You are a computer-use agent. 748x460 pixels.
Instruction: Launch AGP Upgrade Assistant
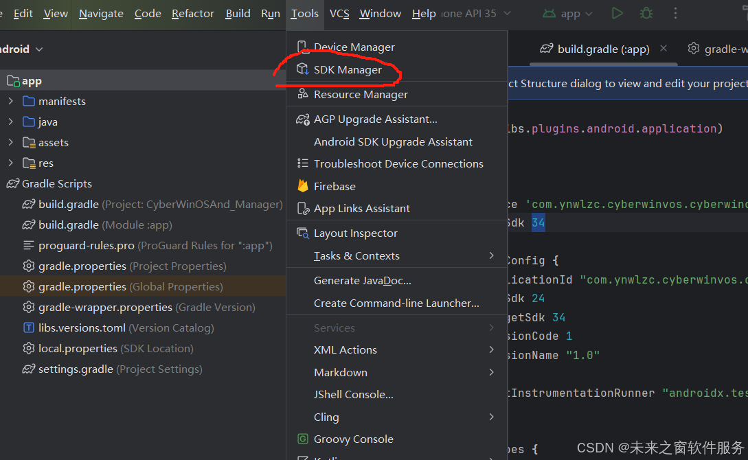click(375, 119)
